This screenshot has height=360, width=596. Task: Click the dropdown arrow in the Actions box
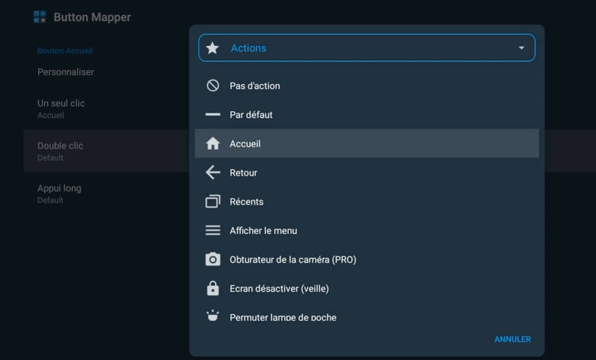point(522,48)
